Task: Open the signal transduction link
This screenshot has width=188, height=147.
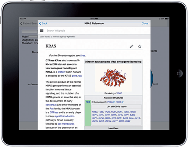Action: tap(64, 116)
